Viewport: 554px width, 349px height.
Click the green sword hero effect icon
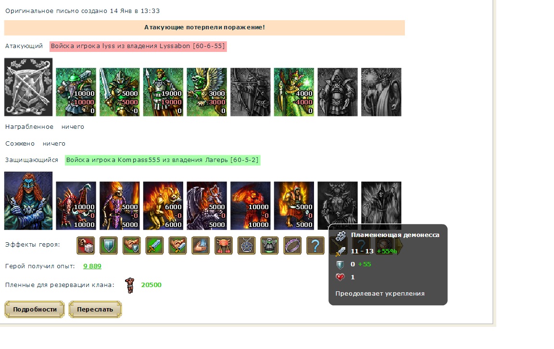[154, 246]
